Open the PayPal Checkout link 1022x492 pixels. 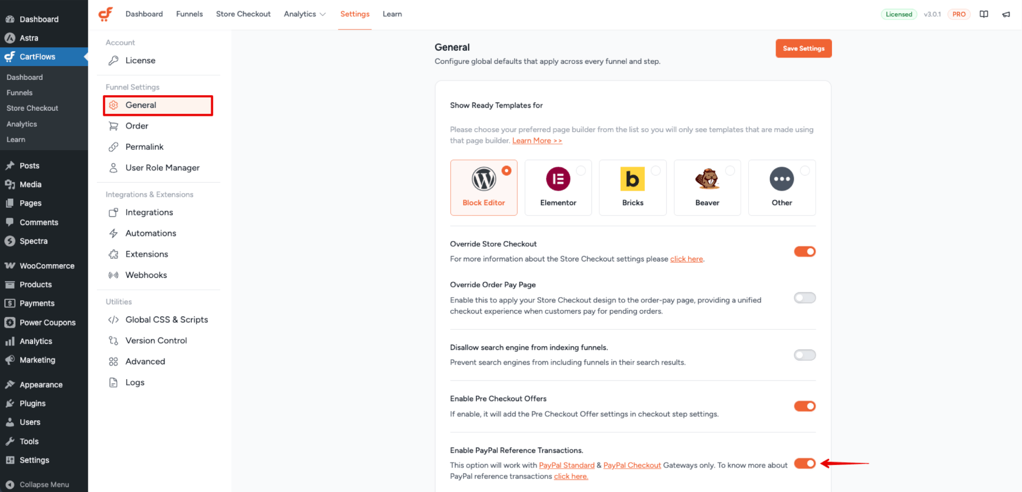click(x=632, y=465)
